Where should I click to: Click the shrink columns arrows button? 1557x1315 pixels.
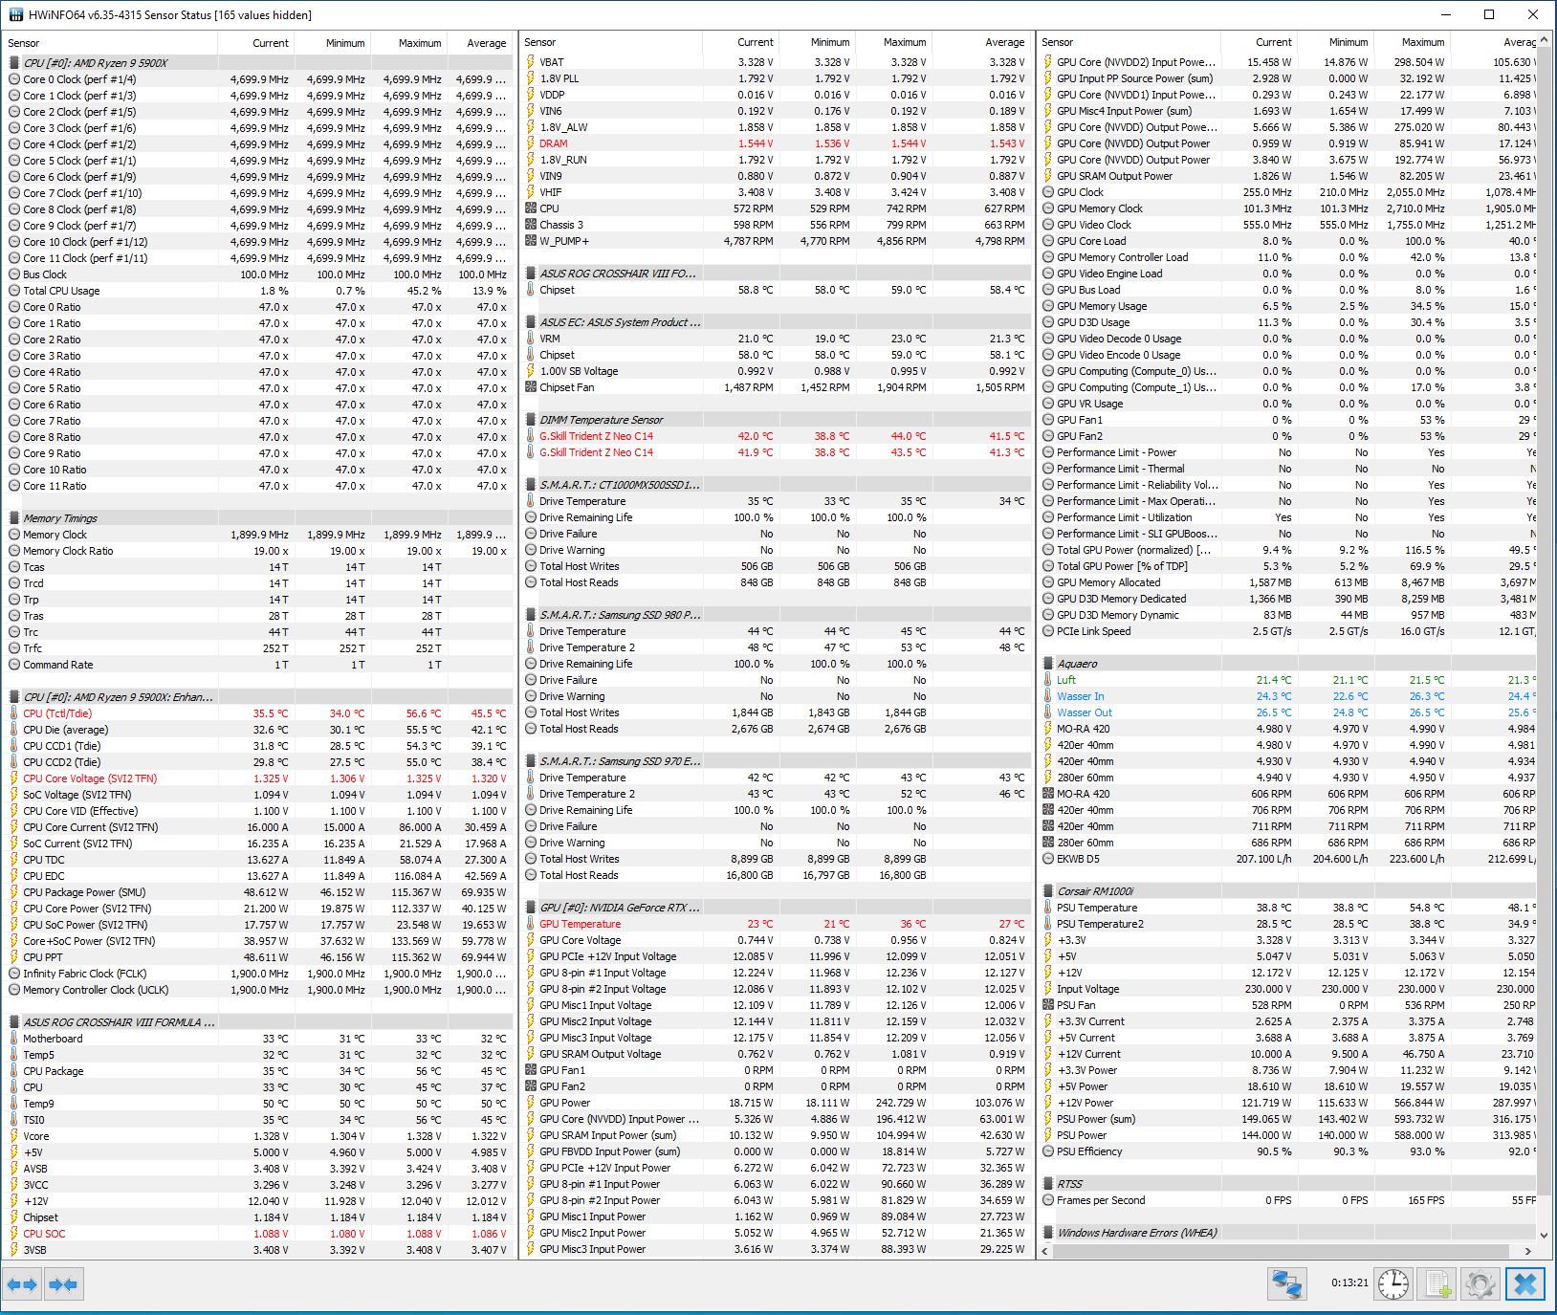click(64, 1283)
